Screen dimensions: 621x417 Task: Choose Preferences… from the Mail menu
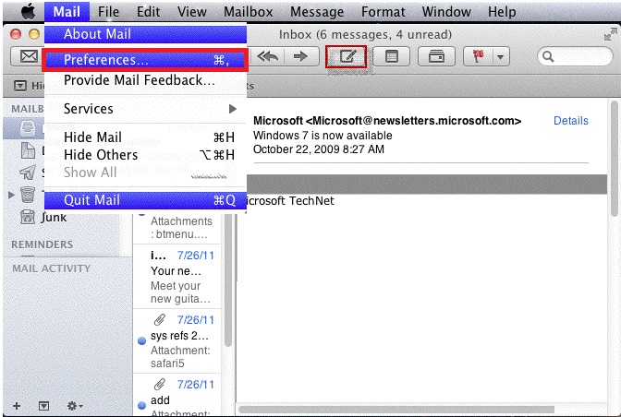(x=145, y=60)
